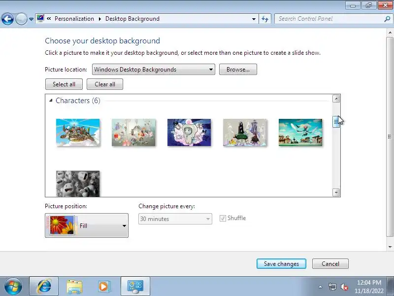394x296 pixels.
Task: Click the picture list scroll down arrow
Action: (x=336, y=192)
